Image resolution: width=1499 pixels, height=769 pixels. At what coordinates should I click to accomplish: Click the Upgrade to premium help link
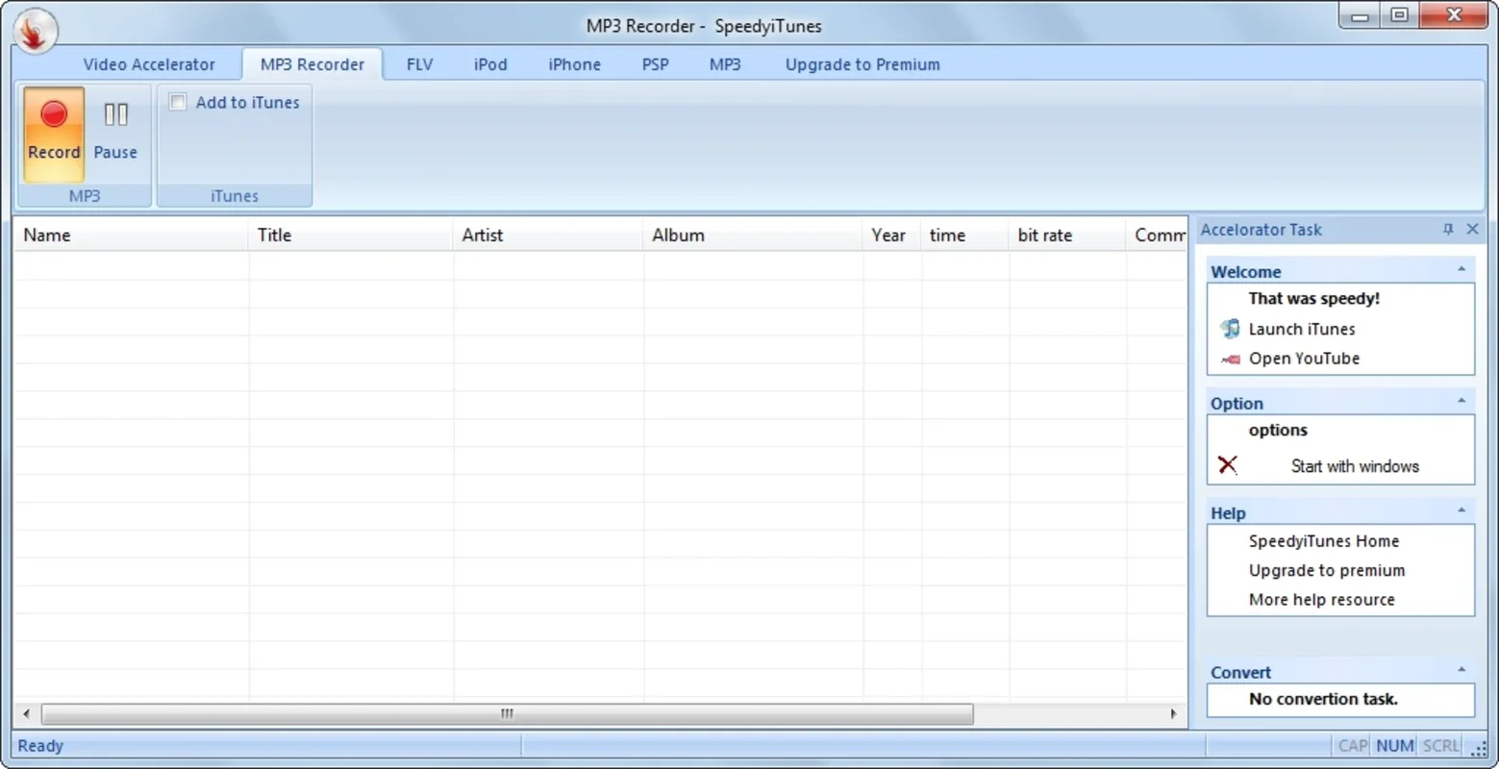(1327, 570)
